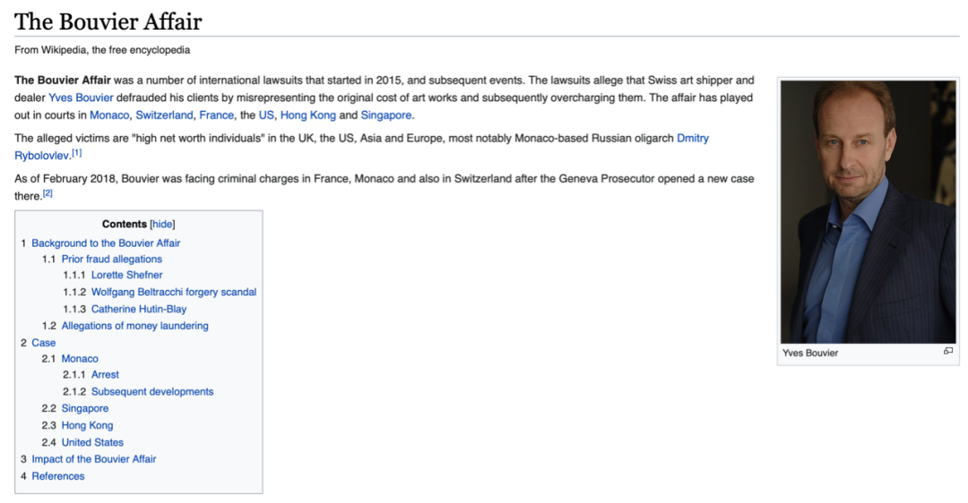The image size is (968, 503).
Task: Open the Yves Bouvier link
Action: pyautogui.click(x=81, y=98)
